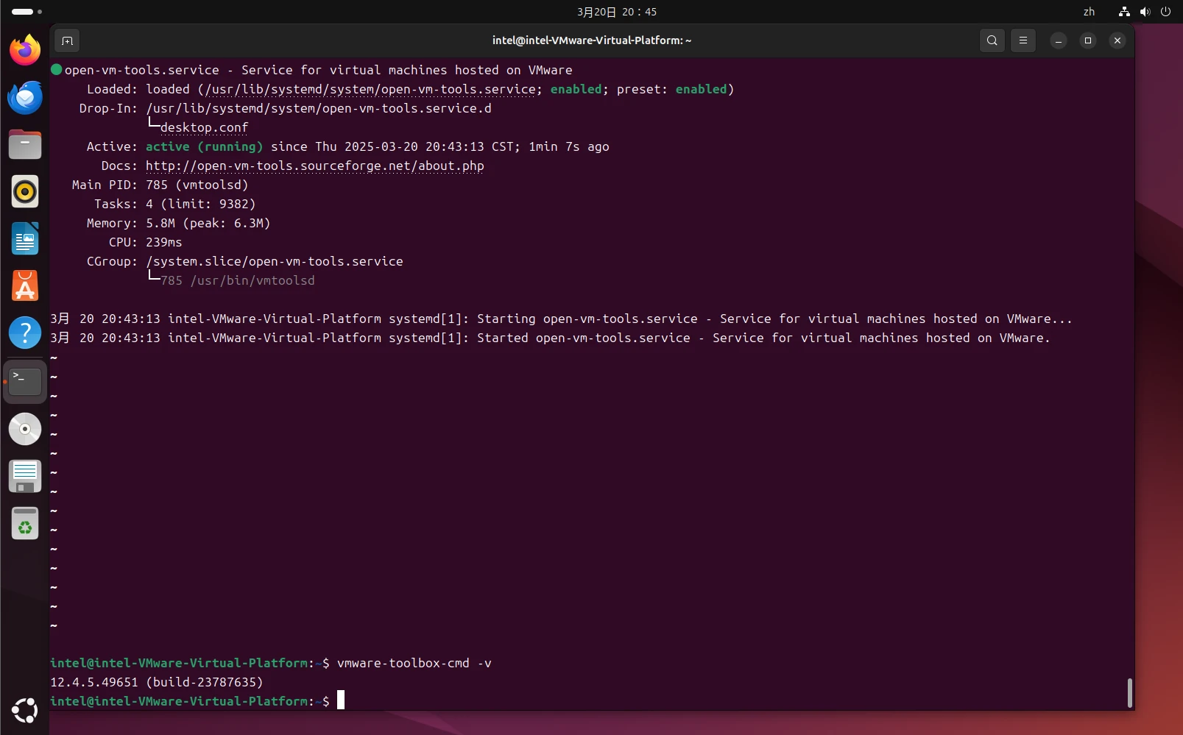Open the Help icon in dock
This screenshot has width=1183, height=735.
click(25, 333)
